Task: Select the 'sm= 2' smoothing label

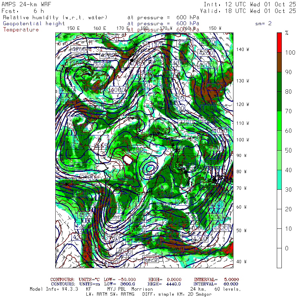Action: (263, 24)
